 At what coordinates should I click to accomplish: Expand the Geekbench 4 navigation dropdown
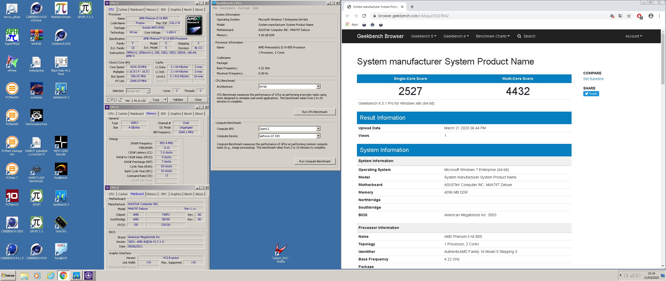tap(456, 36)
